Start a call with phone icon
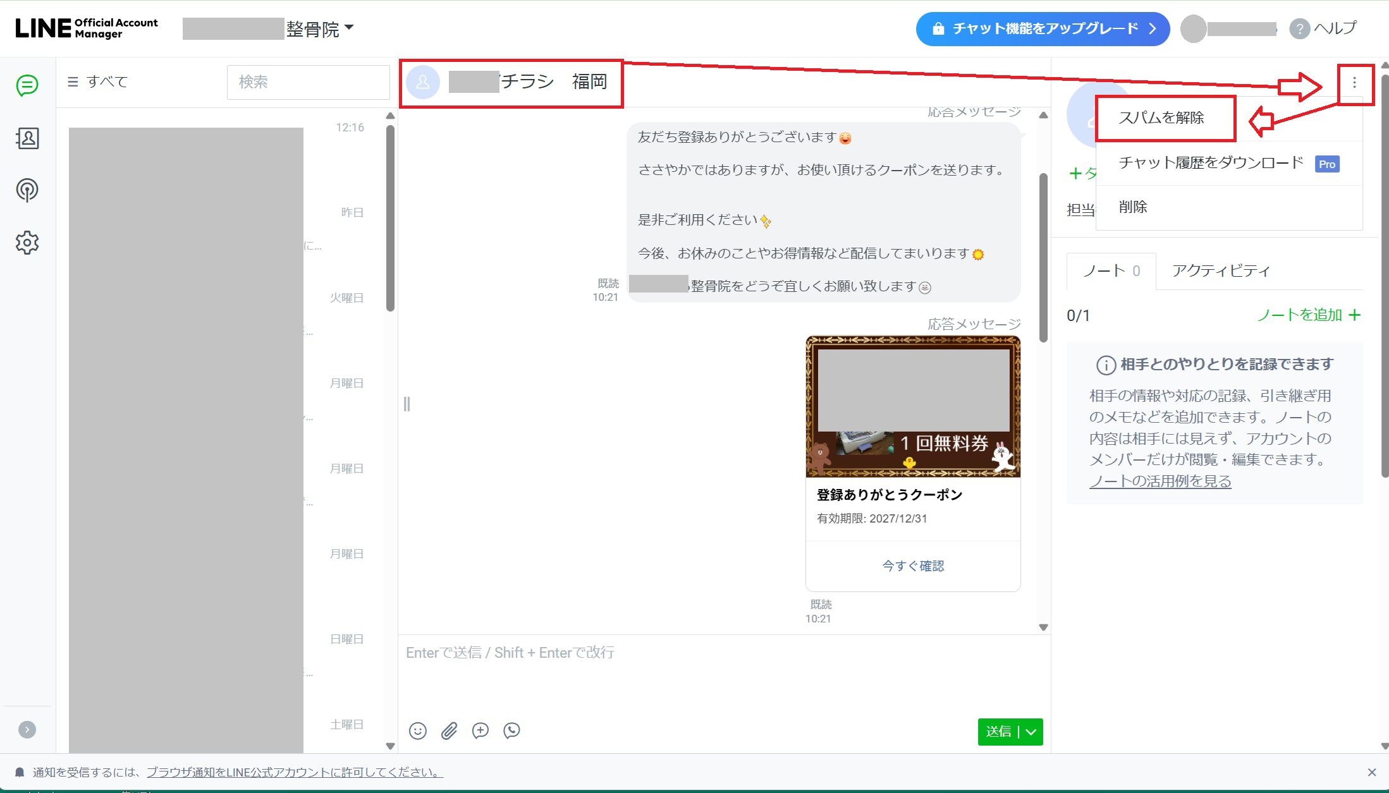The width and height of the screenshot is (1389, 793). point(511,731)
